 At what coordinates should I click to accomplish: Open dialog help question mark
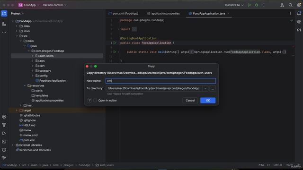click(x=89, y=101)
